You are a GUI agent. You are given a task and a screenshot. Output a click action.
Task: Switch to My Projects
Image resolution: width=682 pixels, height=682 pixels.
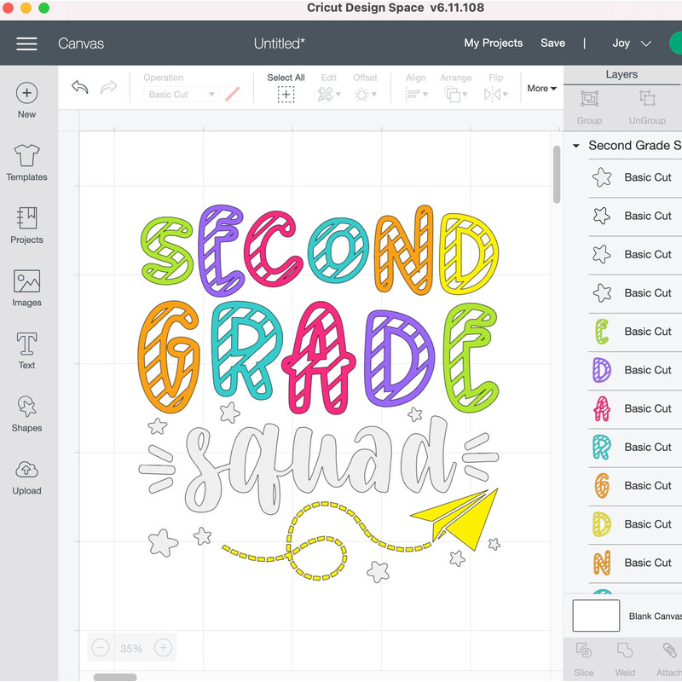click(494, 43)
